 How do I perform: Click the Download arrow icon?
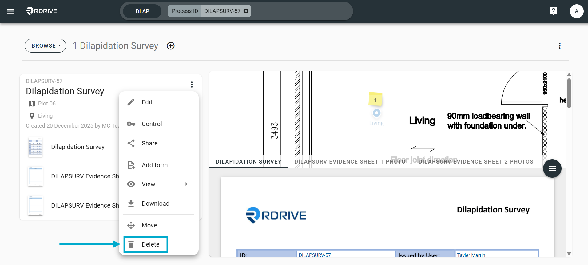131,204
